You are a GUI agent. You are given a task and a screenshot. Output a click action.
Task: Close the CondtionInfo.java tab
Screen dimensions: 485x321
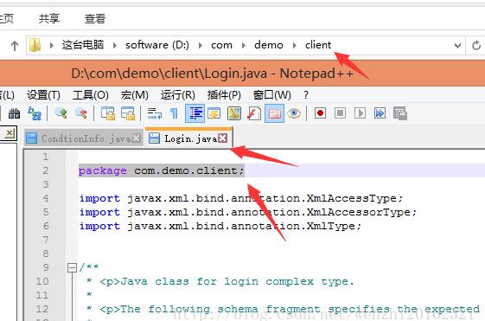click(x=136, y=138)
